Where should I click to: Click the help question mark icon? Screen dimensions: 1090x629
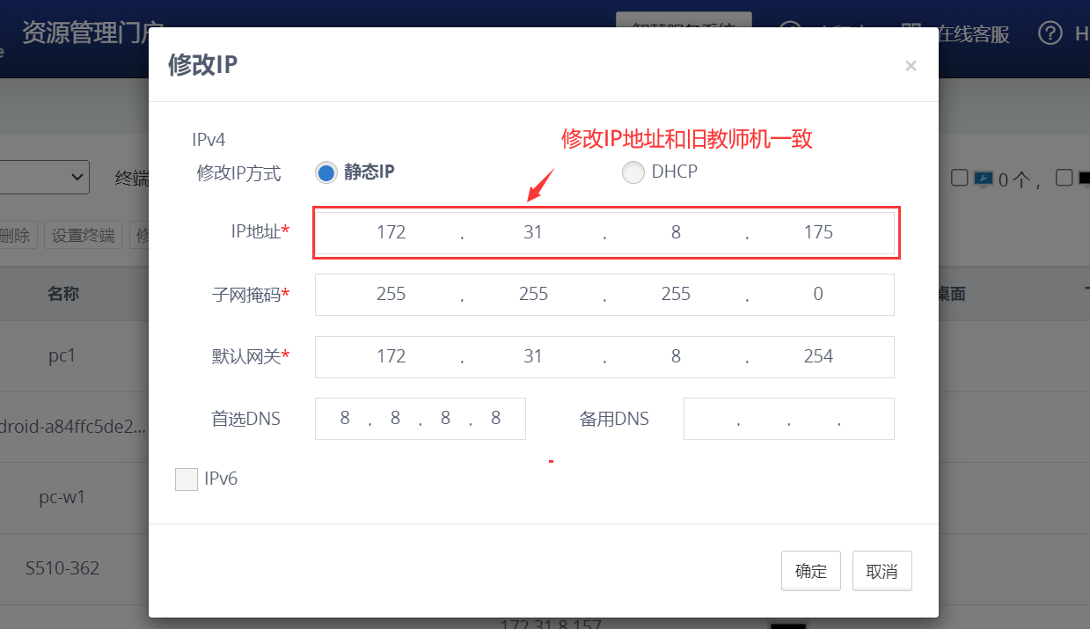click(1050, 33)
